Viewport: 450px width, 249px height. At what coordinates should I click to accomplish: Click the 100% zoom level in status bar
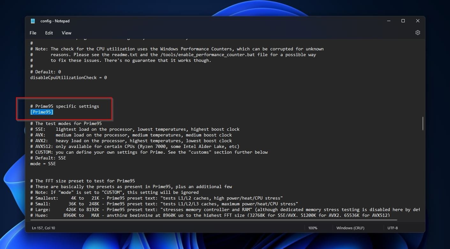(x=313, y=228)
